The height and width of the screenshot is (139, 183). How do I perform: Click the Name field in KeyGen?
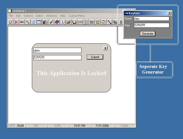tap(151, 19)
